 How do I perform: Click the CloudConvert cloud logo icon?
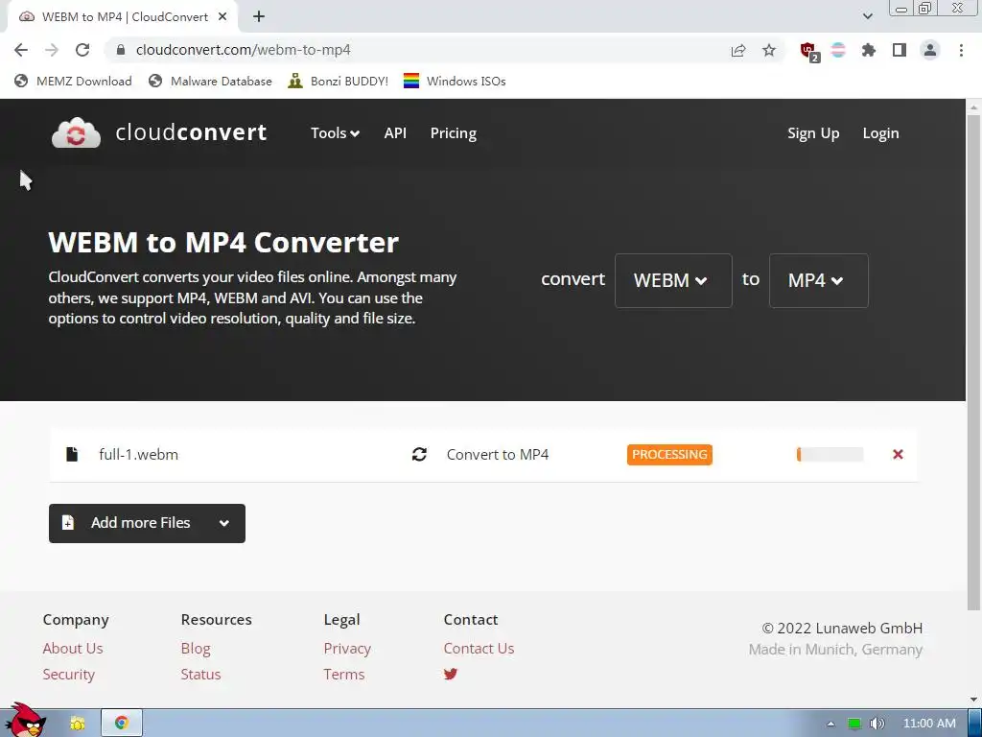pos(76,132)
